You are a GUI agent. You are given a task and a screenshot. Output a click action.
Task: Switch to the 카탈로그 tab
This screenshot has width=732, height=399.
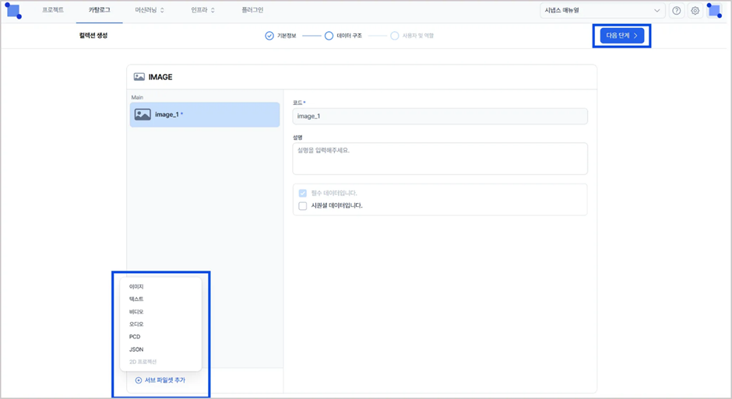[100, 10]
